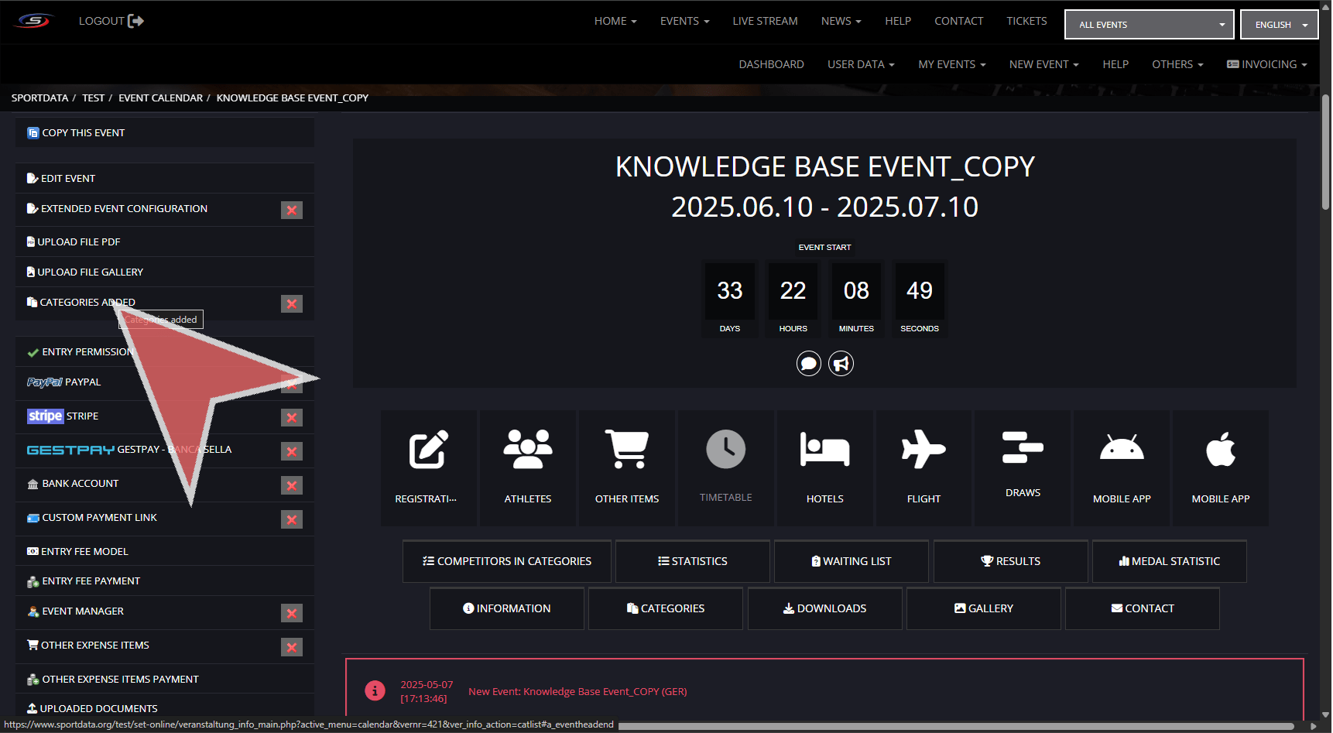This screenshot has height=733, width=1333.
Task: Click the Copy This Event link
Action: 83,132
